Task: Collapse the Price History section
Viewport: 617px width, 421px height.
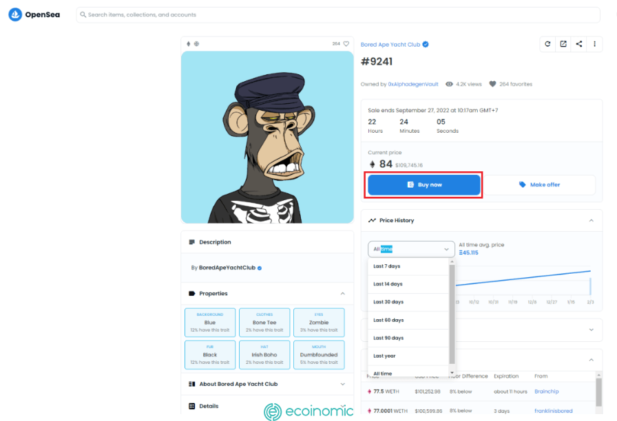Action: (591, 221)
